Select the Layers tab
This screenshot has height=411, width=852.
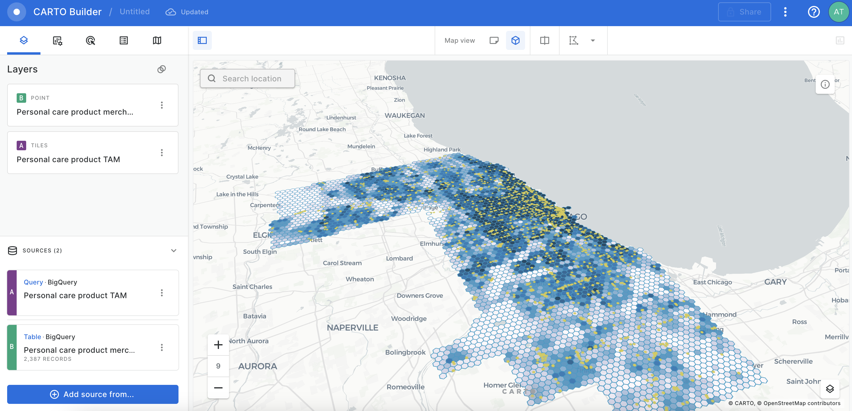coord(24,41)
